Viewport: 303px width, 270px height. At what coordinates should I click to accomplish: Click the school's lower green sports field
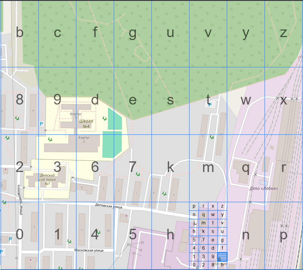point(112,144)
